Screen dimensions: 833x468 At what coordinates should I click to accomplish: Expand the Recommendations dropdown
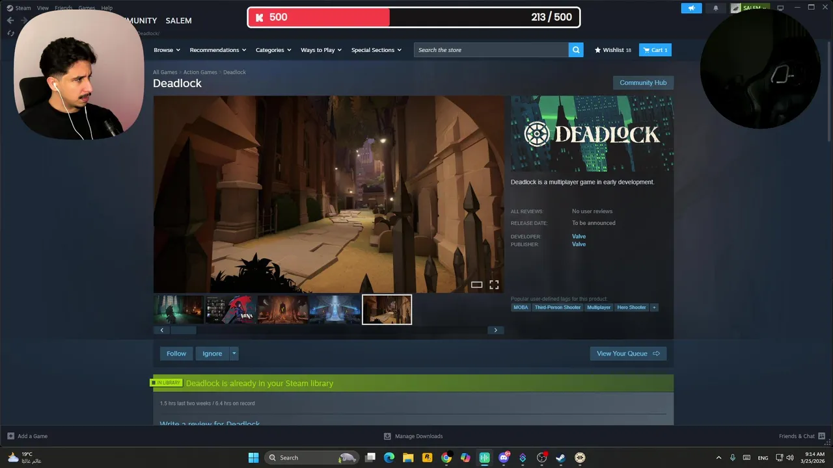pos(218,50)
